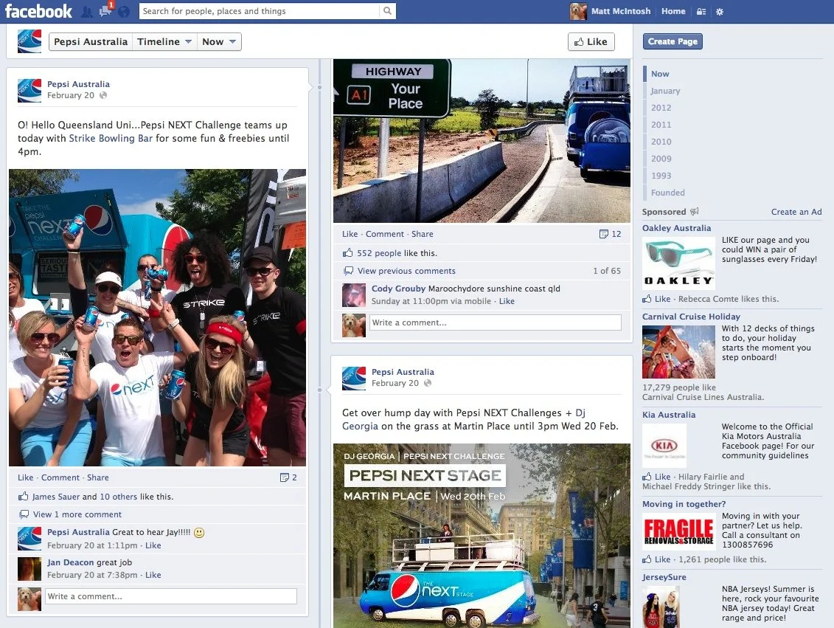Click Write a comment under highway photo
The image size is (834, 628).
point(496,322)
